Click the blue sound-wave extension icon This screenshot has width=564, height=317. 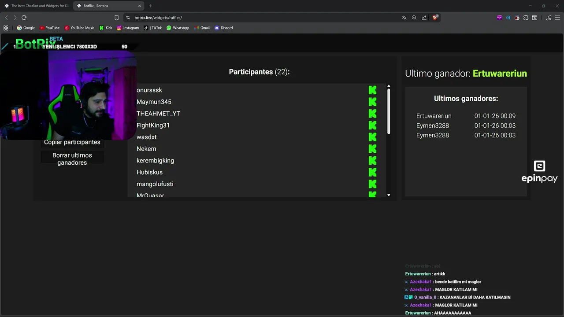click(x=508, y=18)
